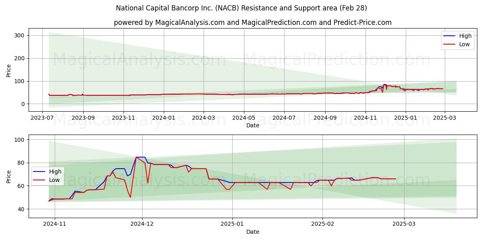Click 'Low' in the bottom chart legend
This screenshot has width=483, height=241.
pyautogui.click(x=54, y=180)
